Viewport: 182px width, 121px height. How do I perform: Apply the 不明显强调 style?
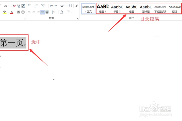[x=160, y=9]
